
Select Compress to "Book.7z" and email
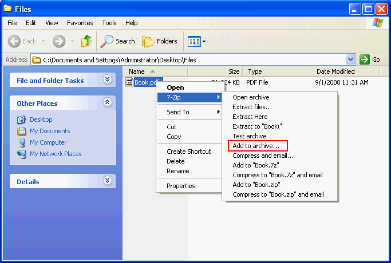click(x=279, y=175)
